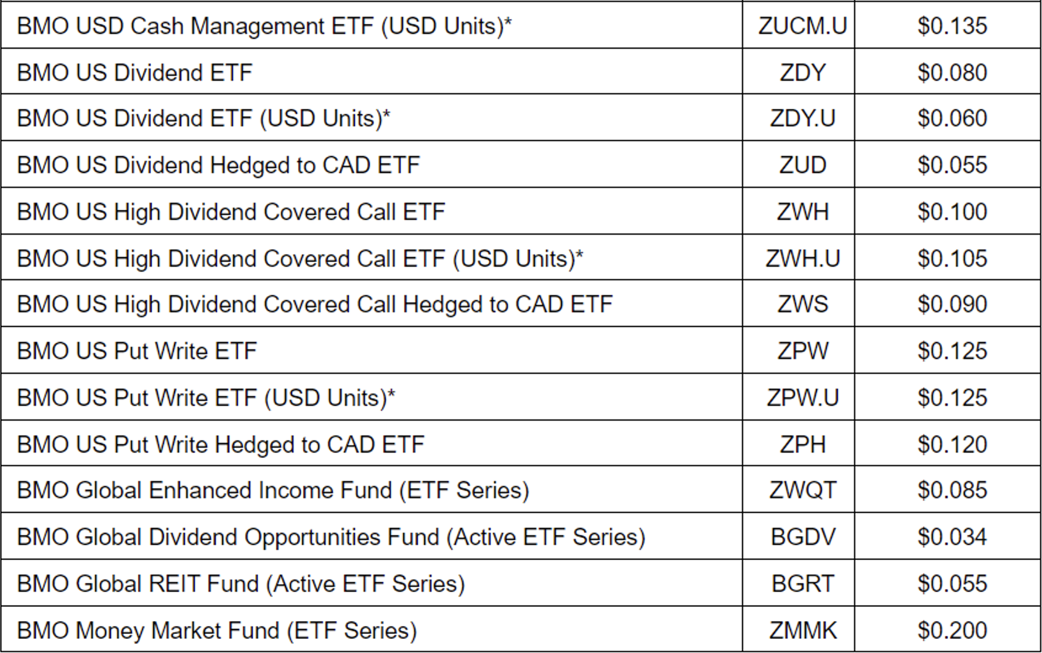Screen dimensions: 1042x653
Task: Click the $0.105 distribution value
Action: (952, 259)
